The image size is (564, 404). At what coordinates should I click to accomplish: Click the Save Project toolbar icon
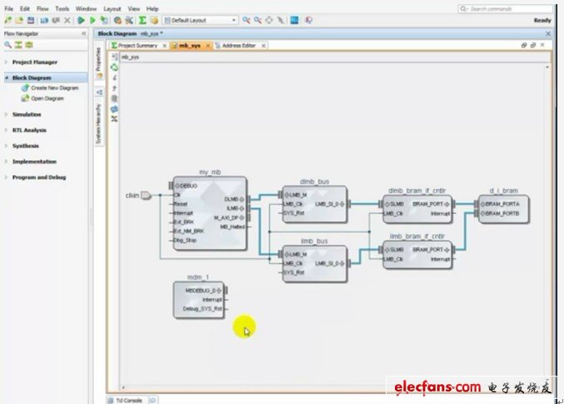point(31,19)
